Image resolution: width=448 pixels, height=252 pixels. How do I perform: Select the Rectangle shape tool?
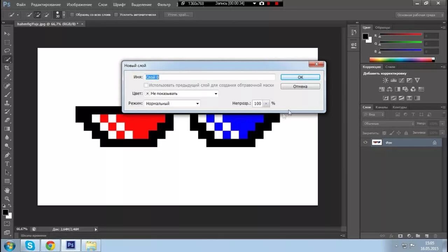point(7,181)
